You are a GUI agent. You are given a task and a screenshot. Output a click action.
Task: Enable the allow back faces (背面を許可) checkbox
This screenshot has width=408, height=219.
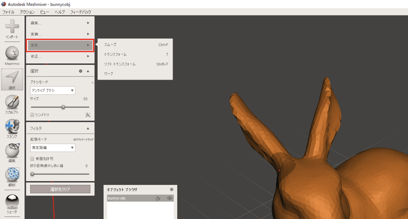tap(32, 158)
